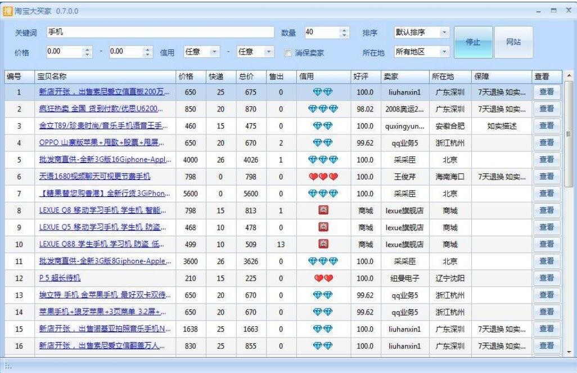Click the red hearts credit icon in row 12
This screenshot has height=373, width=577.
pos(323,278)
